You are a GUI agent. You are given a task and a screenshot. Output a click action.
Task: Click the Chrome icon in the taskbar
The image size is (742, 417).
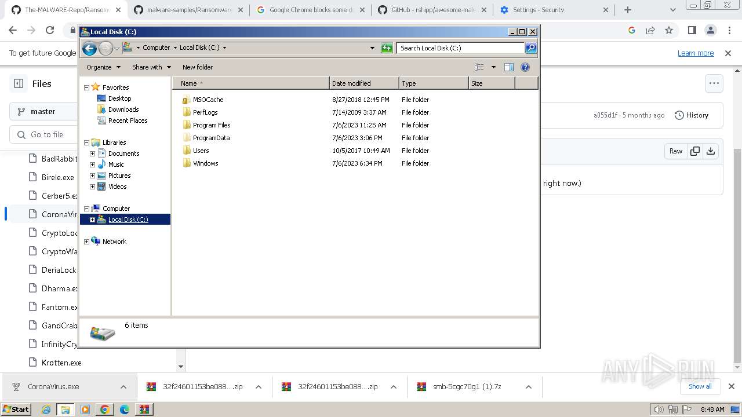[x=104, y=409]
